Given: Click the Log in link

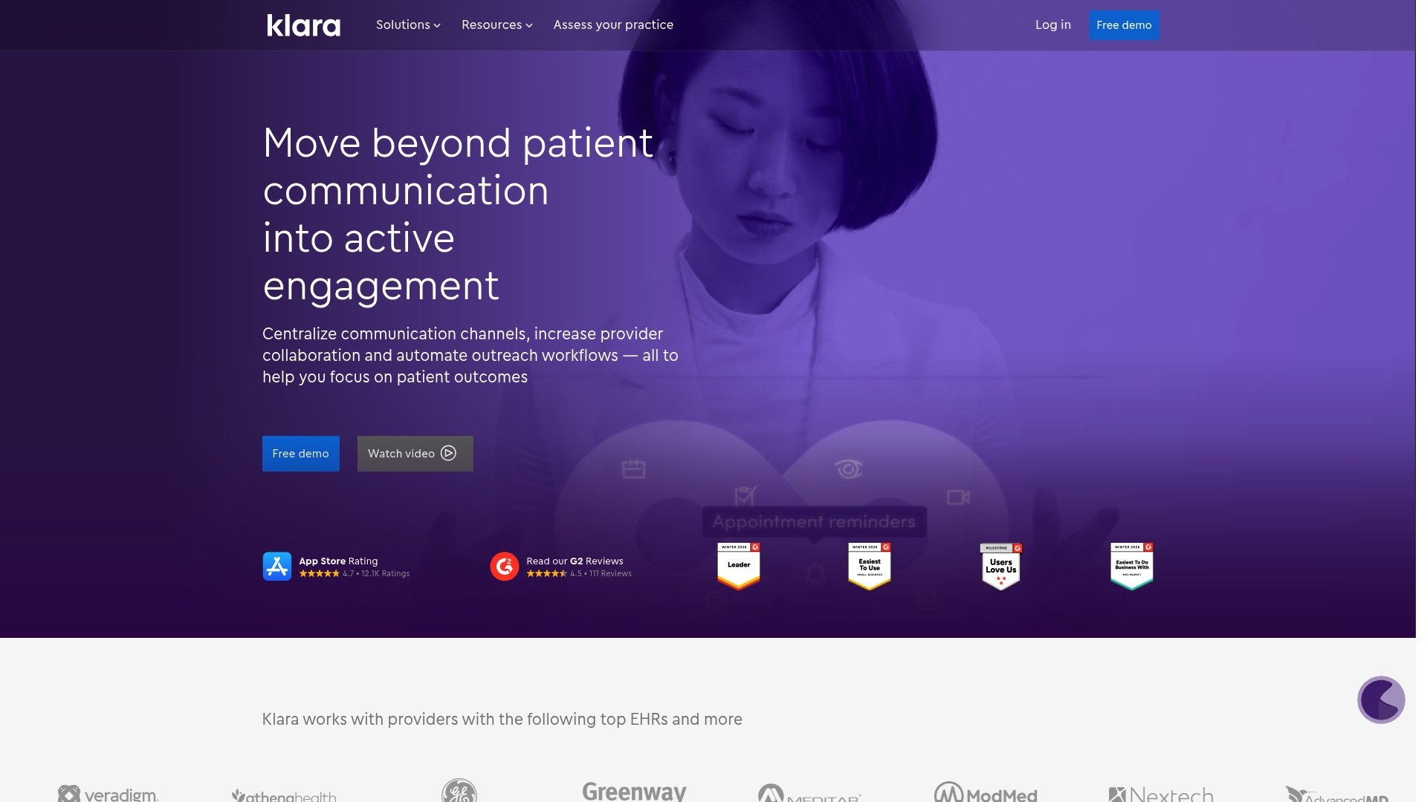Looking at the screenshot, I should point(1052,25).
